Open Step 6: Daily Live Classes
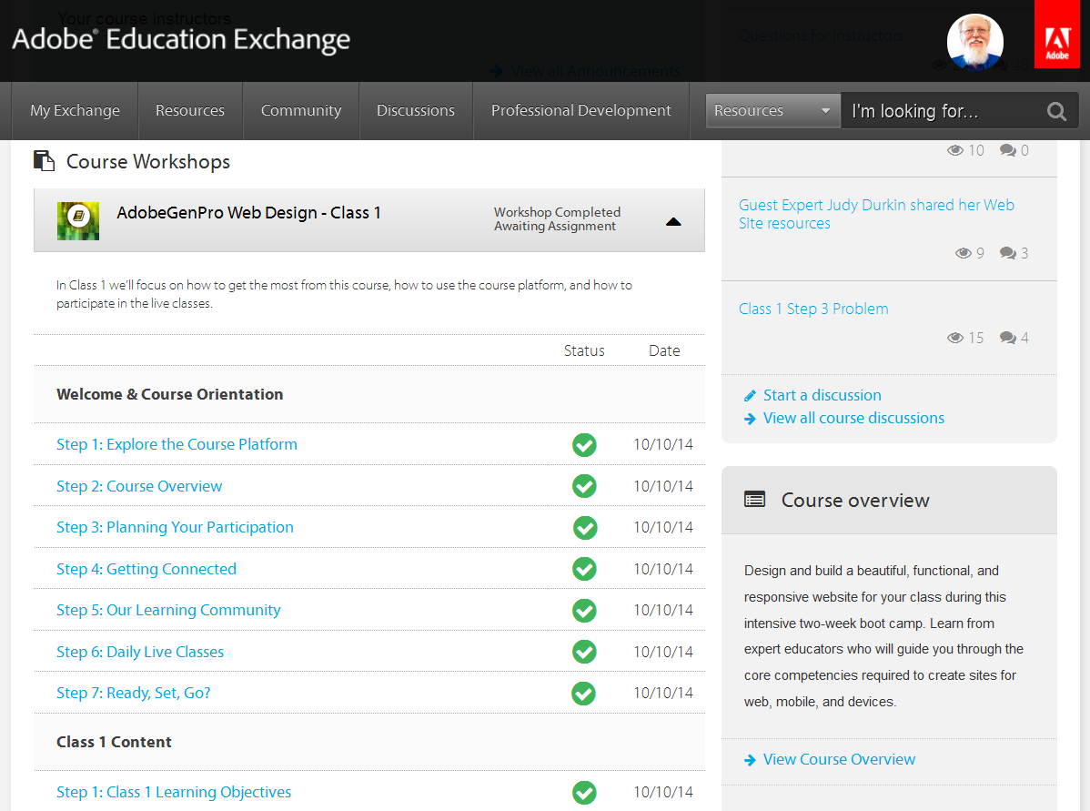Viewport: 1090px width, 811px height. tap(140, 652)
